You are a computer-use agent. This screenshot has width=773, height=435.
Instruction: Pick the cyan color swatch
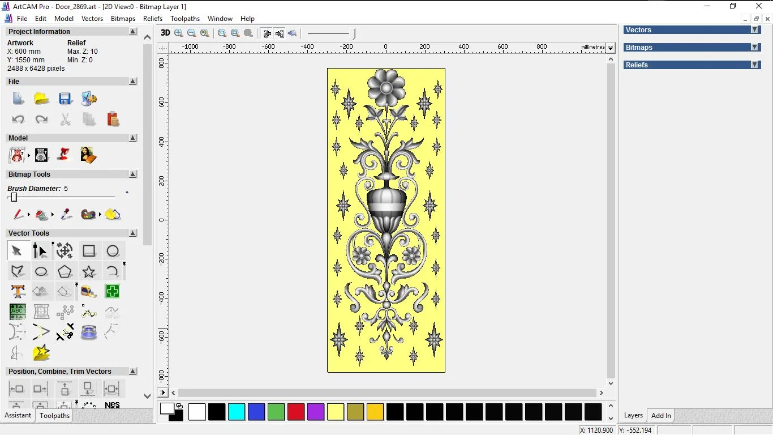237,412
